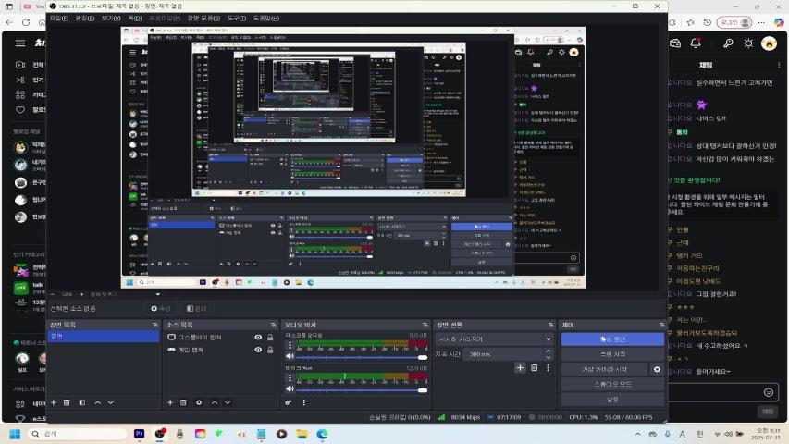Screen dimensions: 789x444
Task: Adjust desktop audio volume slider
Action: point(362,357)
